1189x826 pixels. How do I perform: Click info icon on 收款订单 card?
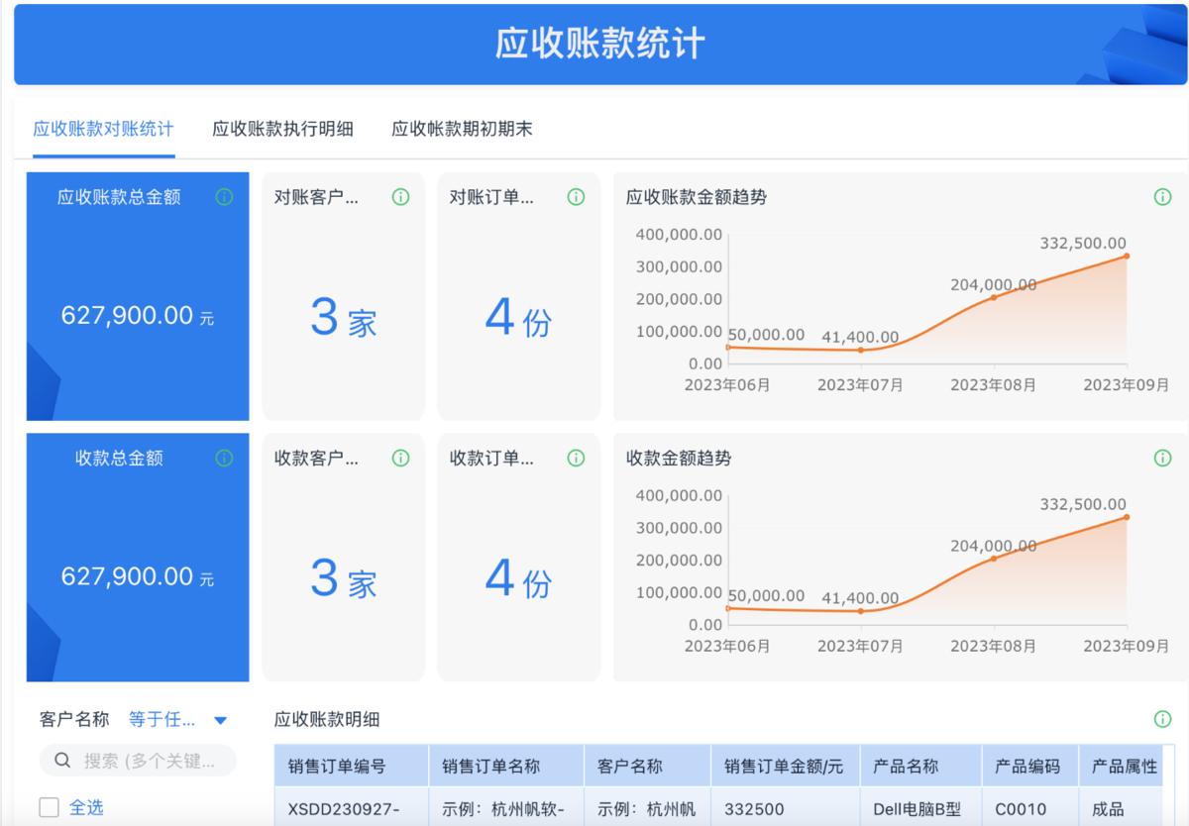(576, 458)
